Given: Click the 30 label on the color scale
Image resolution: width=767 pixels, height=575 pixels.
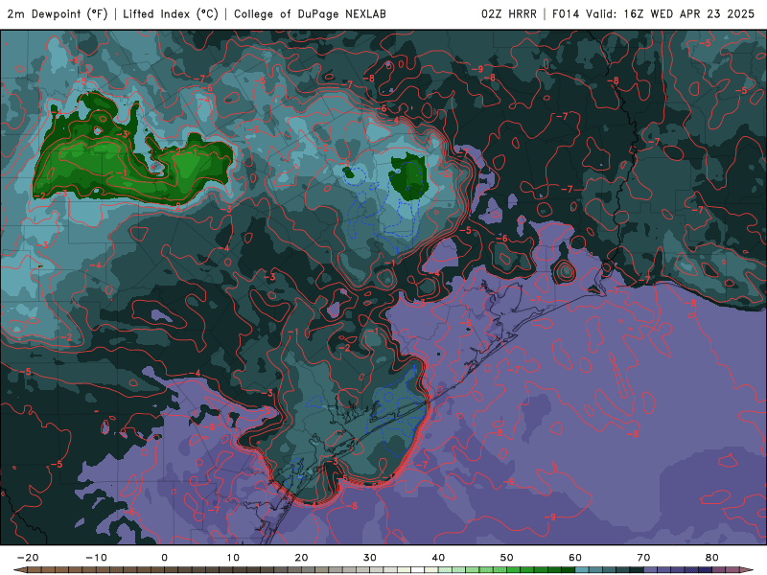Looking at the screenshot, I should (370, 558).
